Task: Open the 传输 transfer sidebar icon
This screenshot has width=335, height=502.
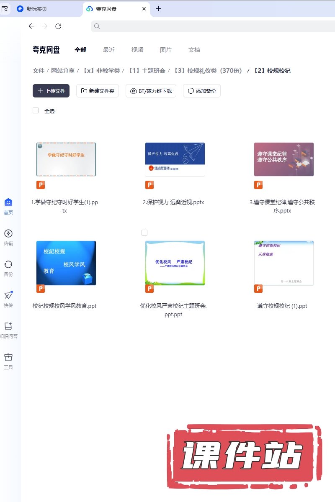Action: point(8,234)
